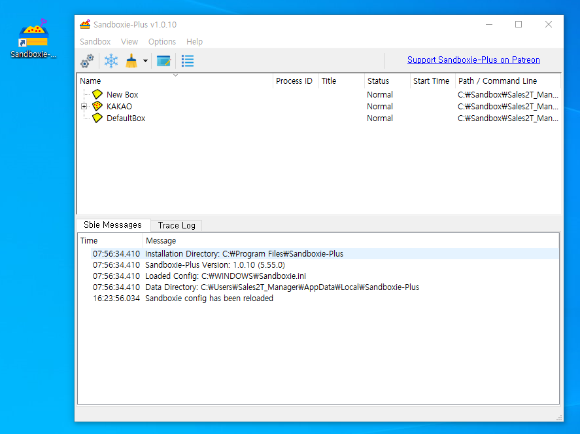Minimize the Sandboxie-Plus window
Viewport: 580px width, 434px height.
click(489, 24)
